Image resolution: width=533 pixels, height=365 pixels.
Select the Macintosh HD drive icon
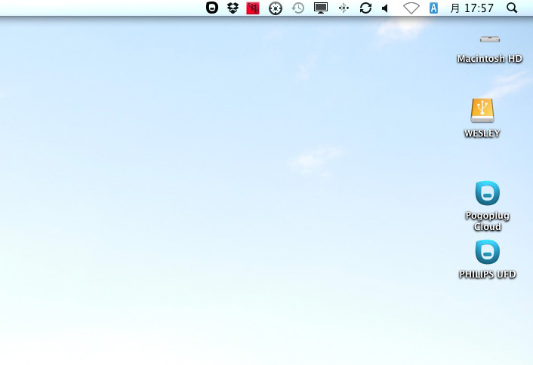(x=490, y=40)
